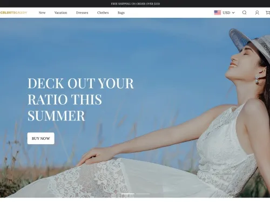Open the New menu item
The width and height of the screenshot is (270, 216).
pos(42,12)
